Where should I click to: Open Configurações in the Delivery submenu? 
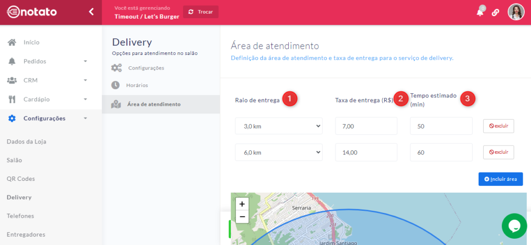(x=146, y=68)
